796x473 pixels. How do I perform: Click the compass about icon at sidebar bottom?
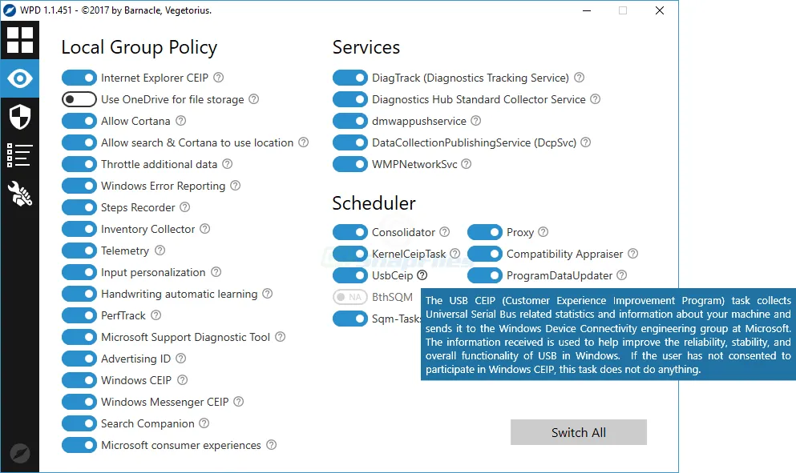point(20,453)
